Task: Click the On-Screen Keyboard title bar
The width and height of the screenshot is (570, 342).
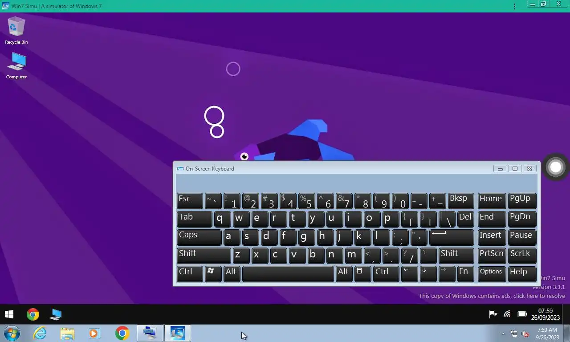Action: tap(334, 169)
